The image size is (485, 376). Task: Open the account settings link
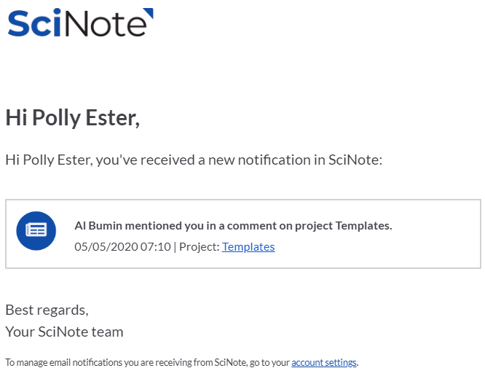(x=324, y=362)
